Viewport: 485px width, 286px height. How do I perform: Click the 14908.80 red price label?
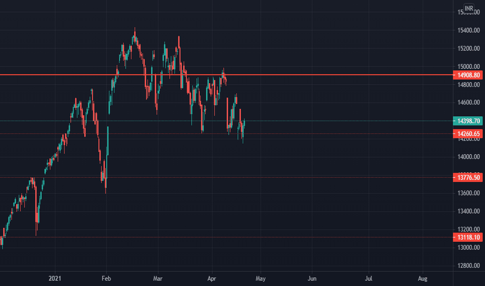[468, 75]
